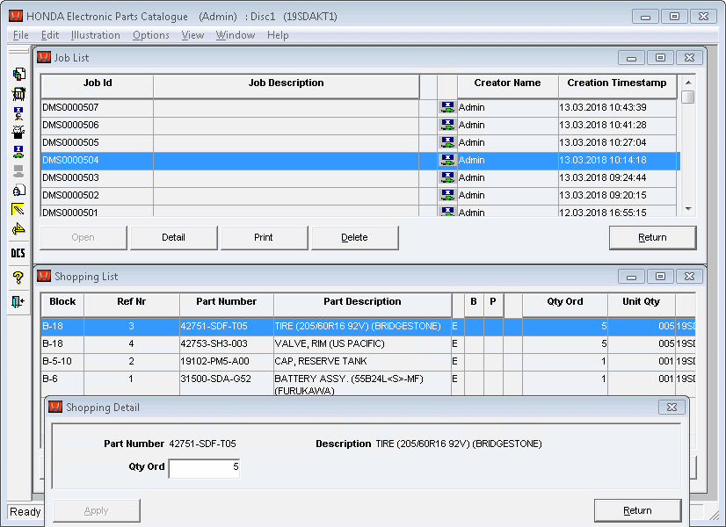The width and height of the screenshot is (726, 527).
Task: Click the document search sidebar icon
Action: (x=18, y=191)
